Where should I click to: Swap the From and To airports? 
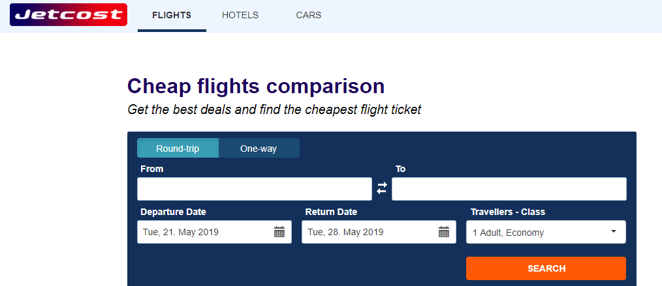tap(382, 188)
